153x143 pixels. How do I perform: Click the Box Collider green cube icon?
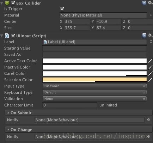[x=7, y=3]
